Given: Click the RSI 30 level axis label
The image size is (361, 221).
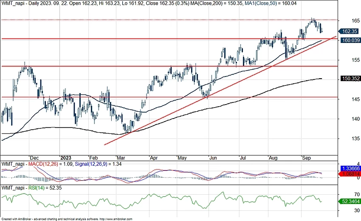Looking at the screenshot, I should click(x=357, y=210).
